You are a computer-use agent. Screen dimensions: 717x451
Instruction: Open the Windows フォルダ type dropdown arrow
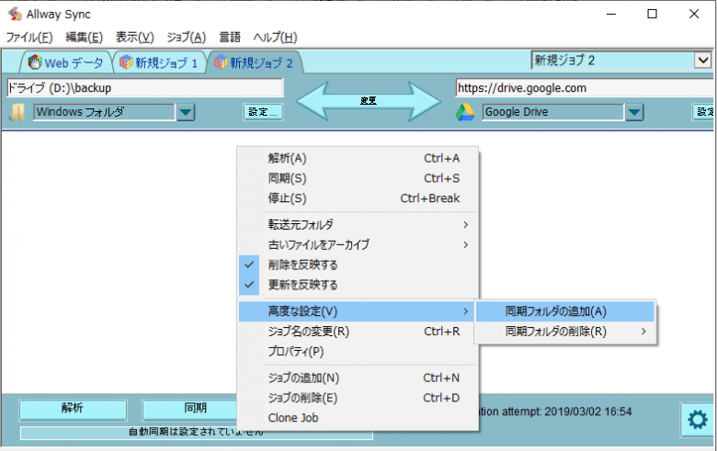tap(186, 112)
